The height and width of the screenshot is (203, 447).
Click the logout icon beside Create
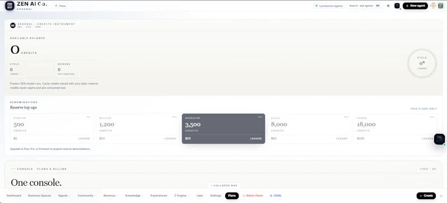coord(441,196)
